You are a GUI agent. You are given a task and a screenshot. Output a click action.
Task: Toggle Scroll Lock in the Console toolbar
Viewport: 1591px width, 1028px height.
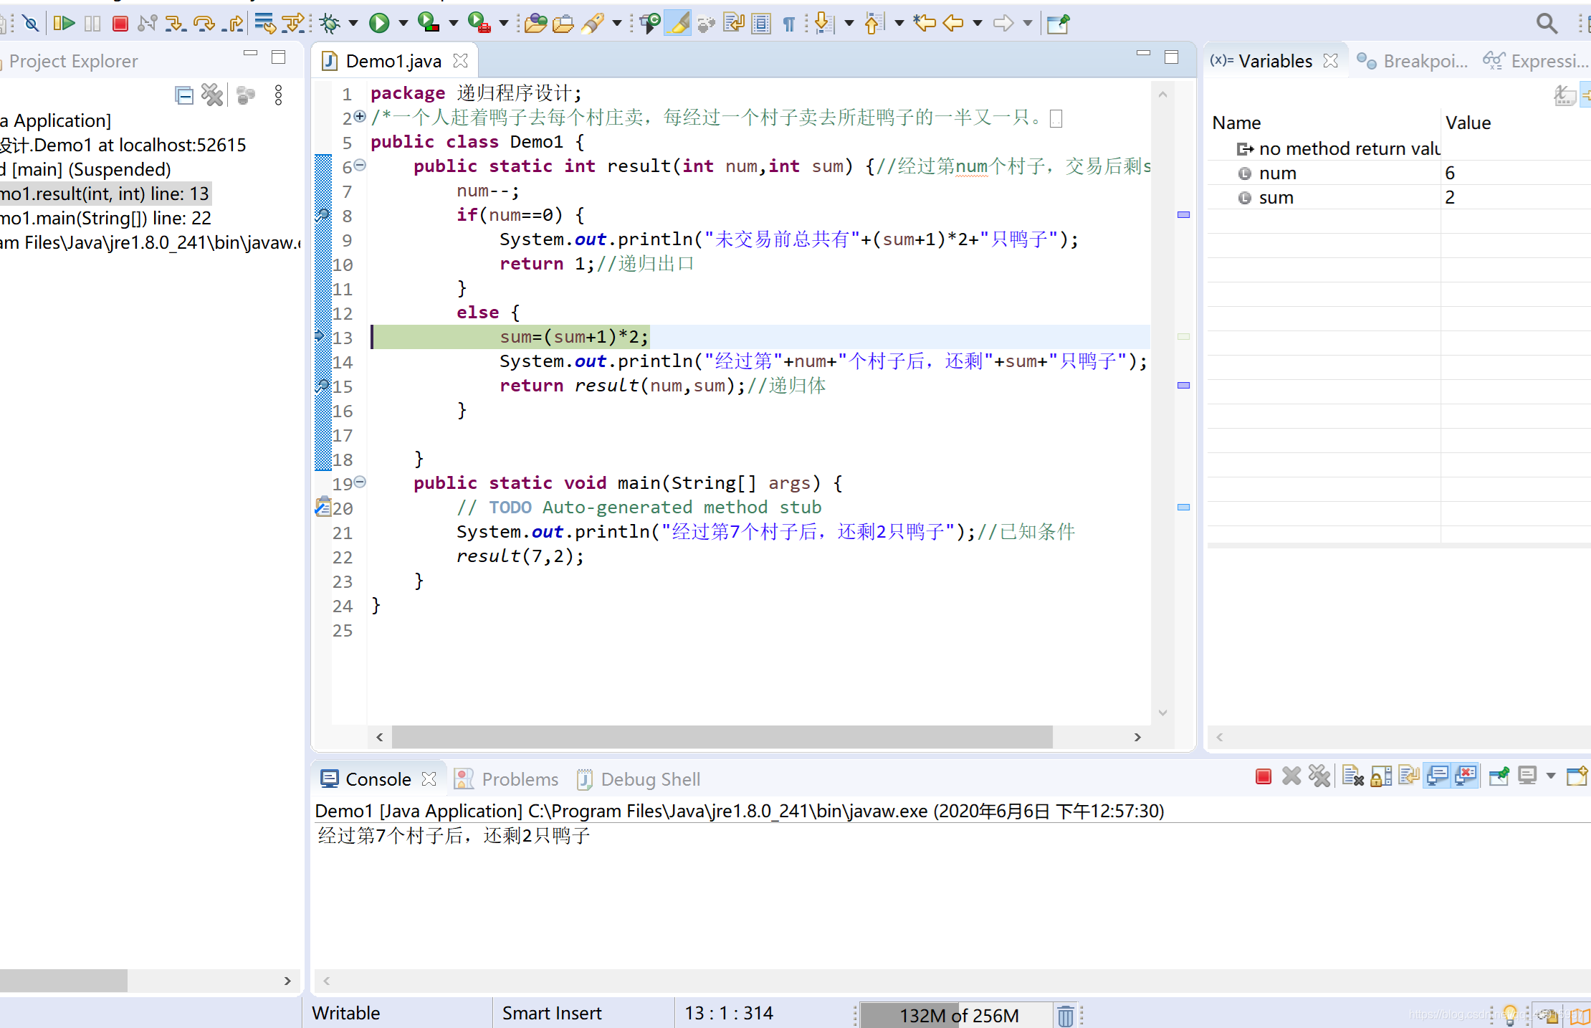pyautogui.click(x=1381, y=776)
